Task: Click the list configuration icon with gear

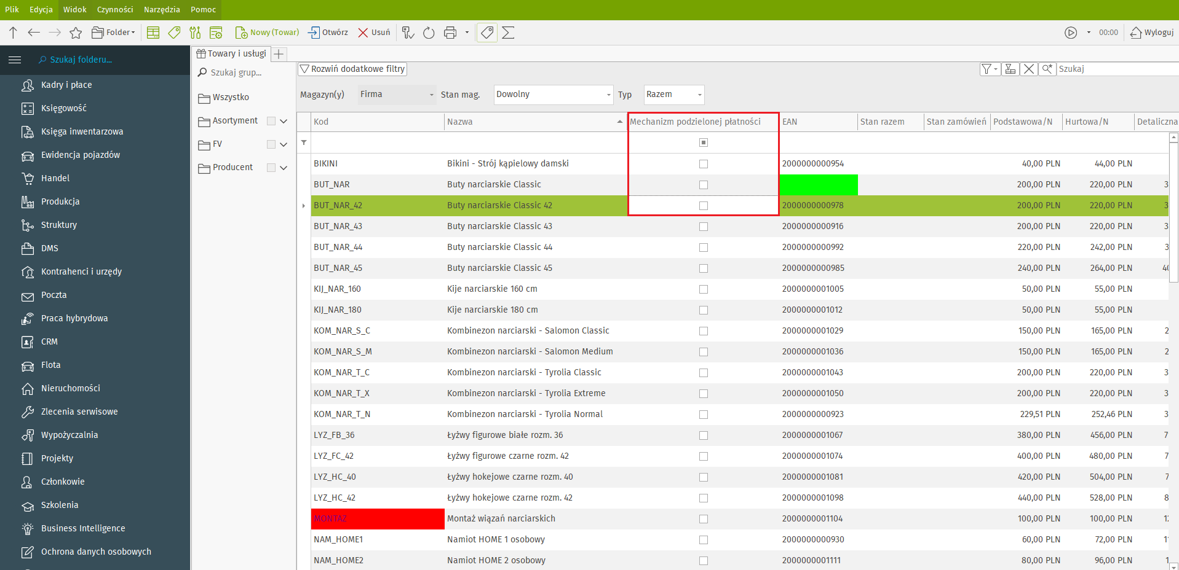Action: (x=216, y=33)
